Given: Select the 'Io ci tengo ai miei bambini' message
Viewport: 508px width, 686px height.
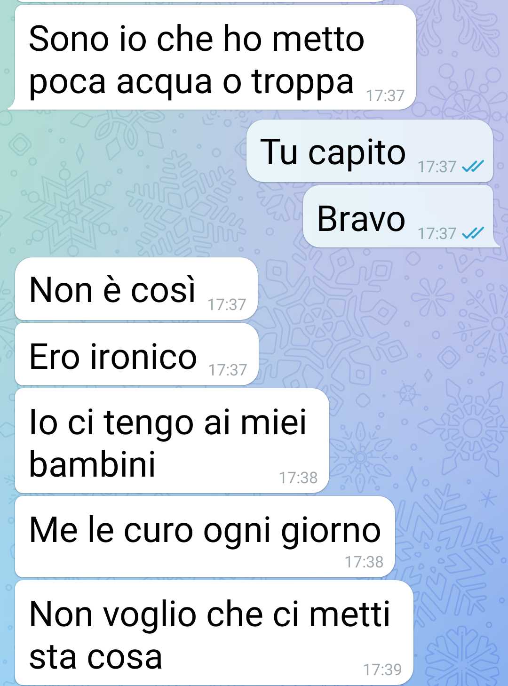Looking at the screenshot, I should pos(172,441).
